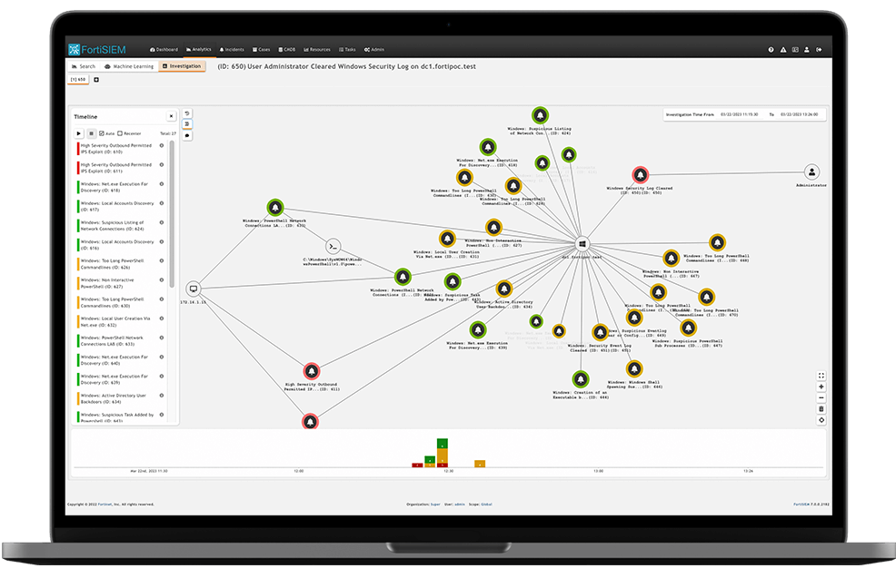Enable the Auto checkbox in the Timeline panel
This screenshot has width=896, height=578.
coord(102,133)
